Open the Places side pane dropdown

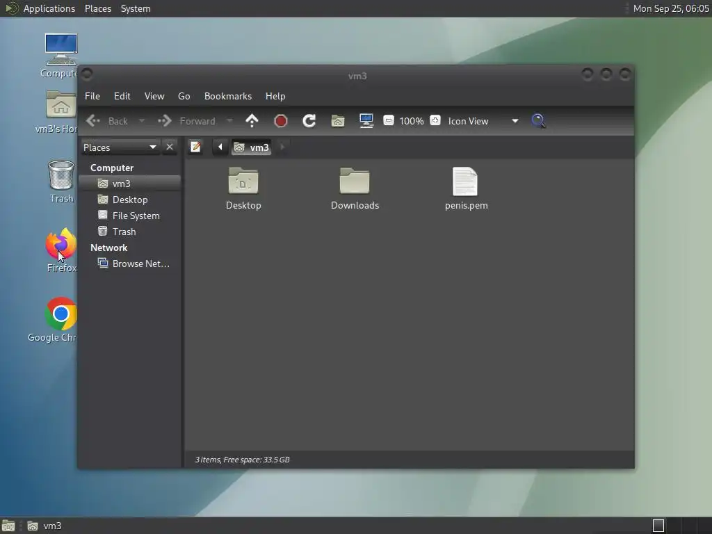[x=120, y=147]
